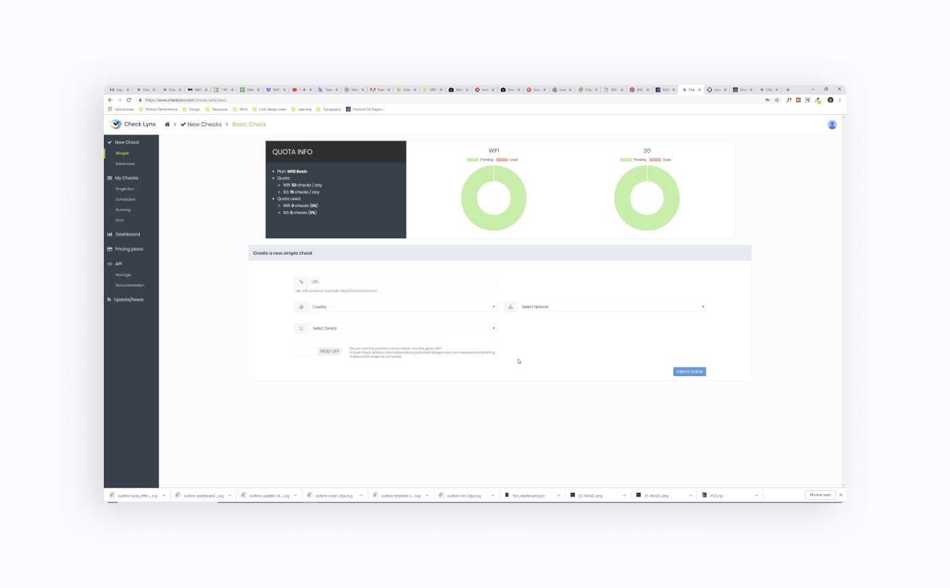The image size is (950, 588).
Task: Open the Aplicaciones apps grid icon
Action: tap(110, 109)
